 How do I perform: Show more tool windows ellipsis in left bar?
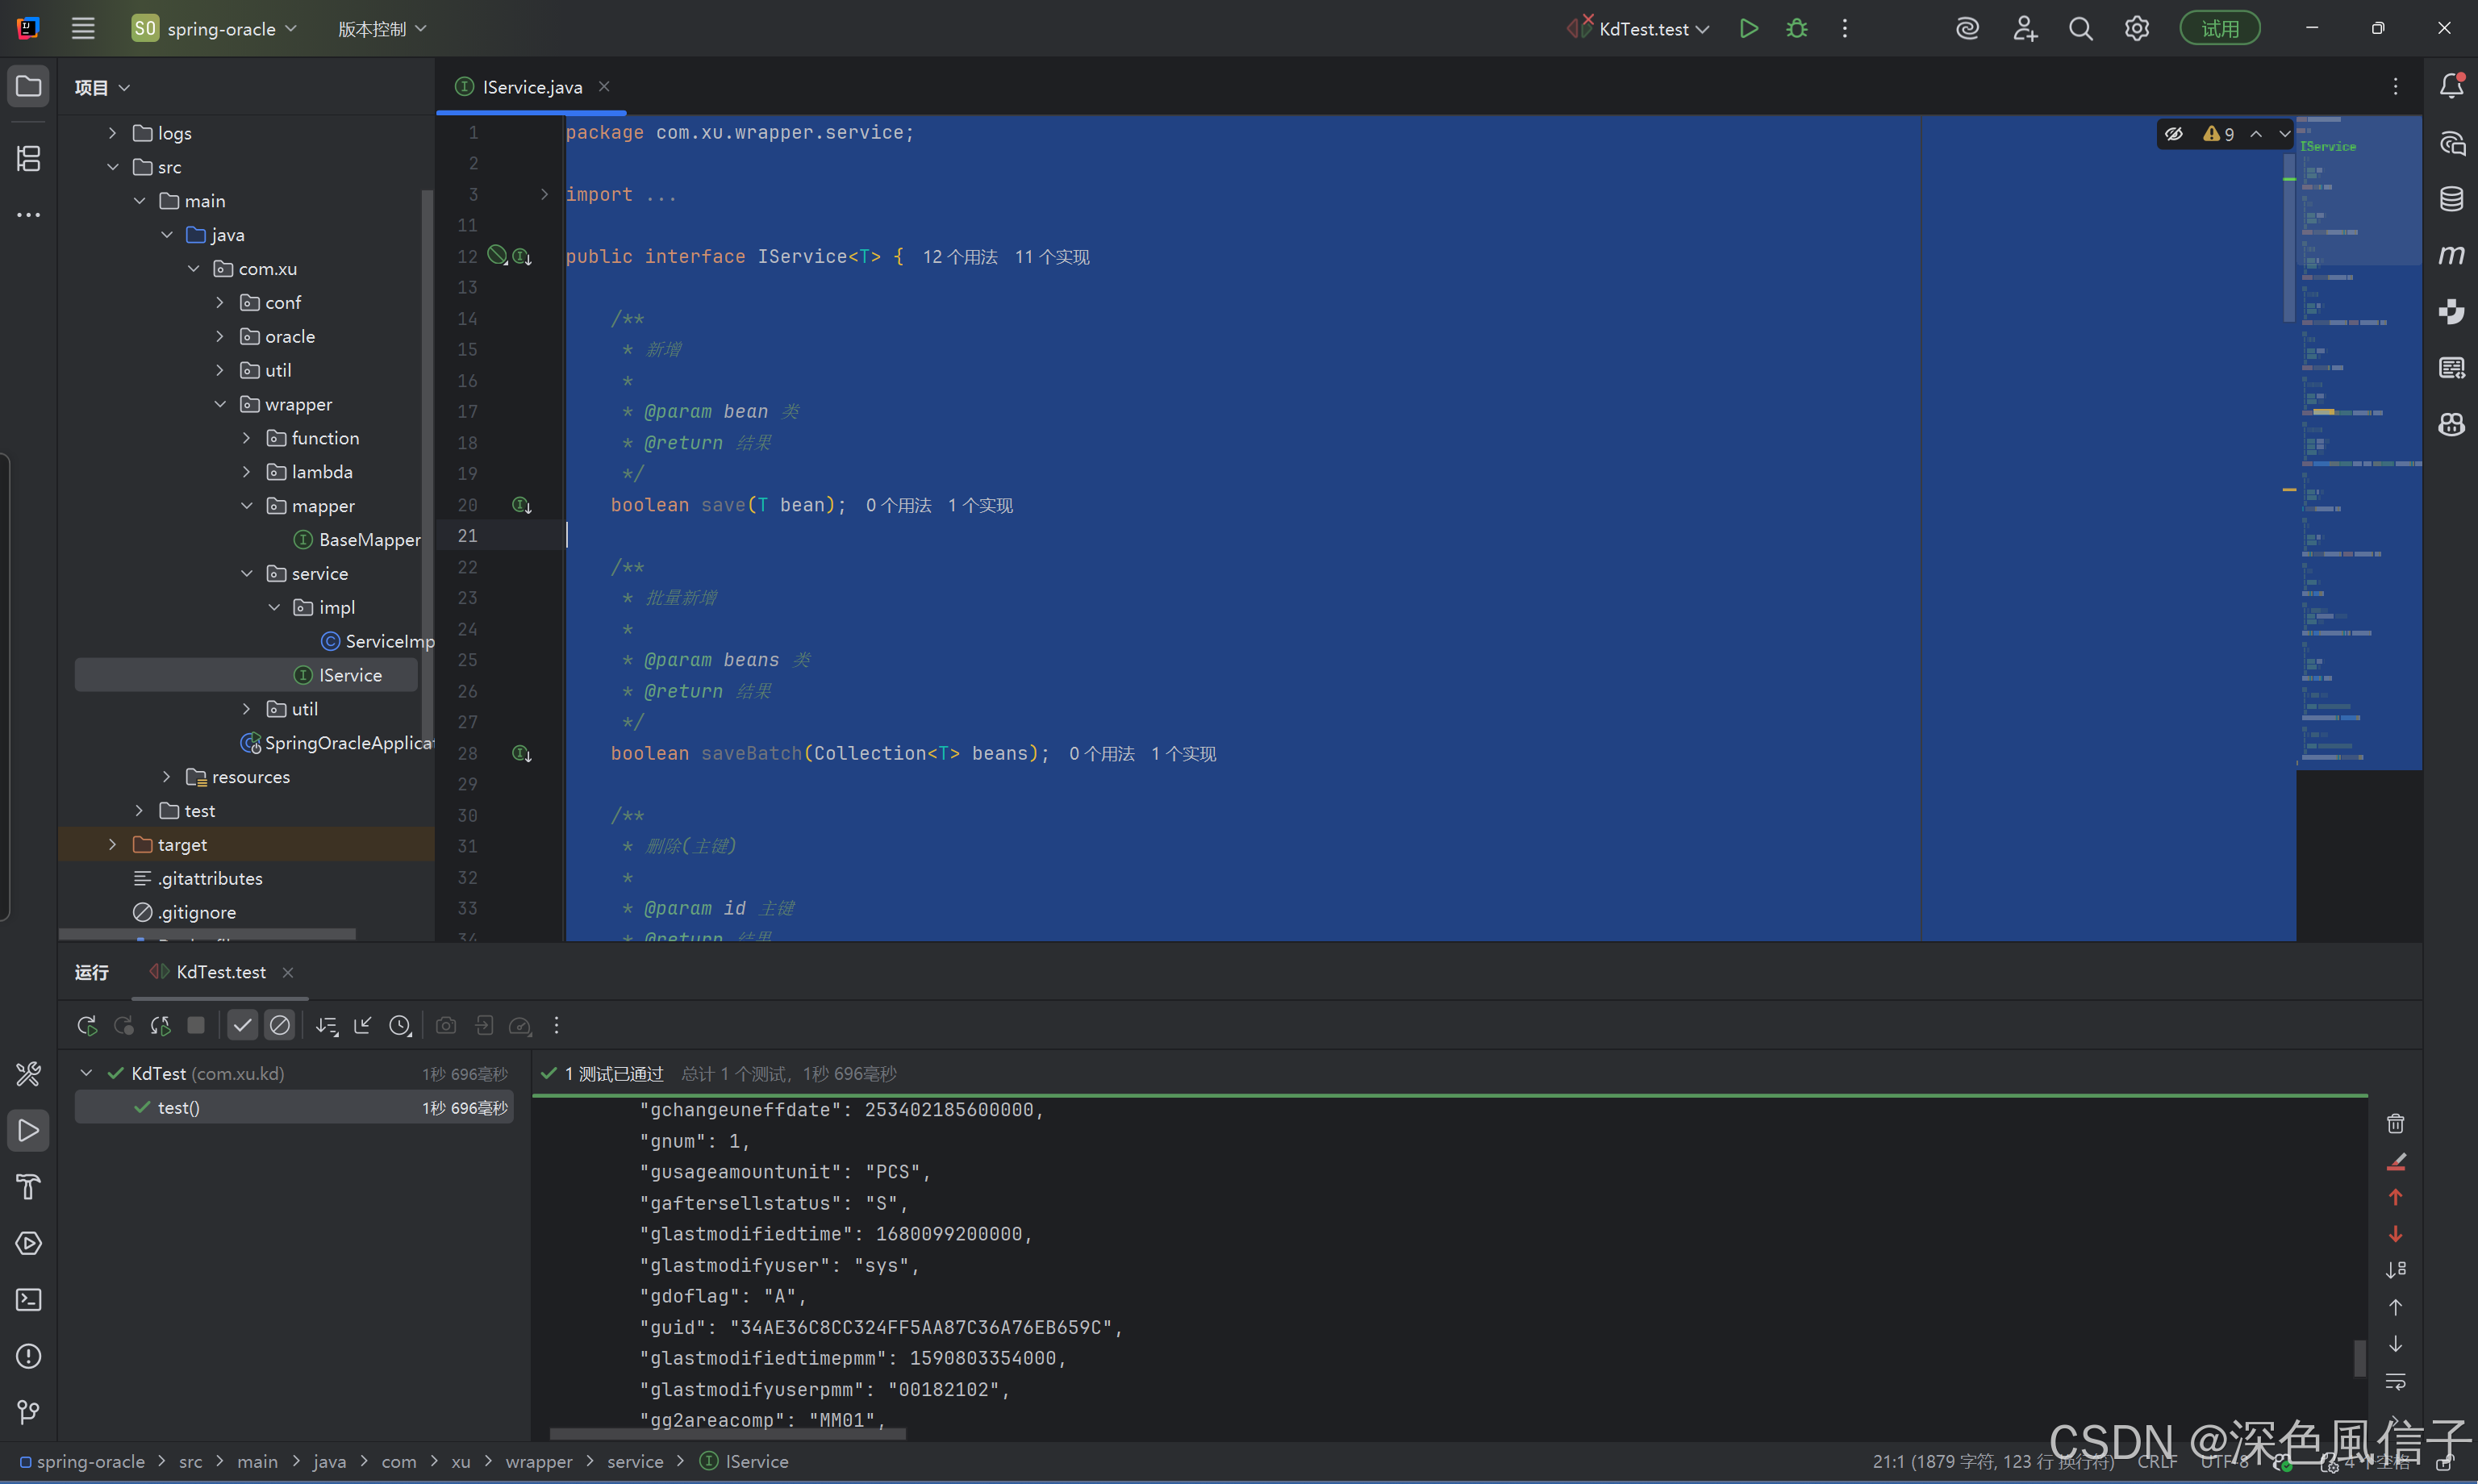tap(28, 214)
